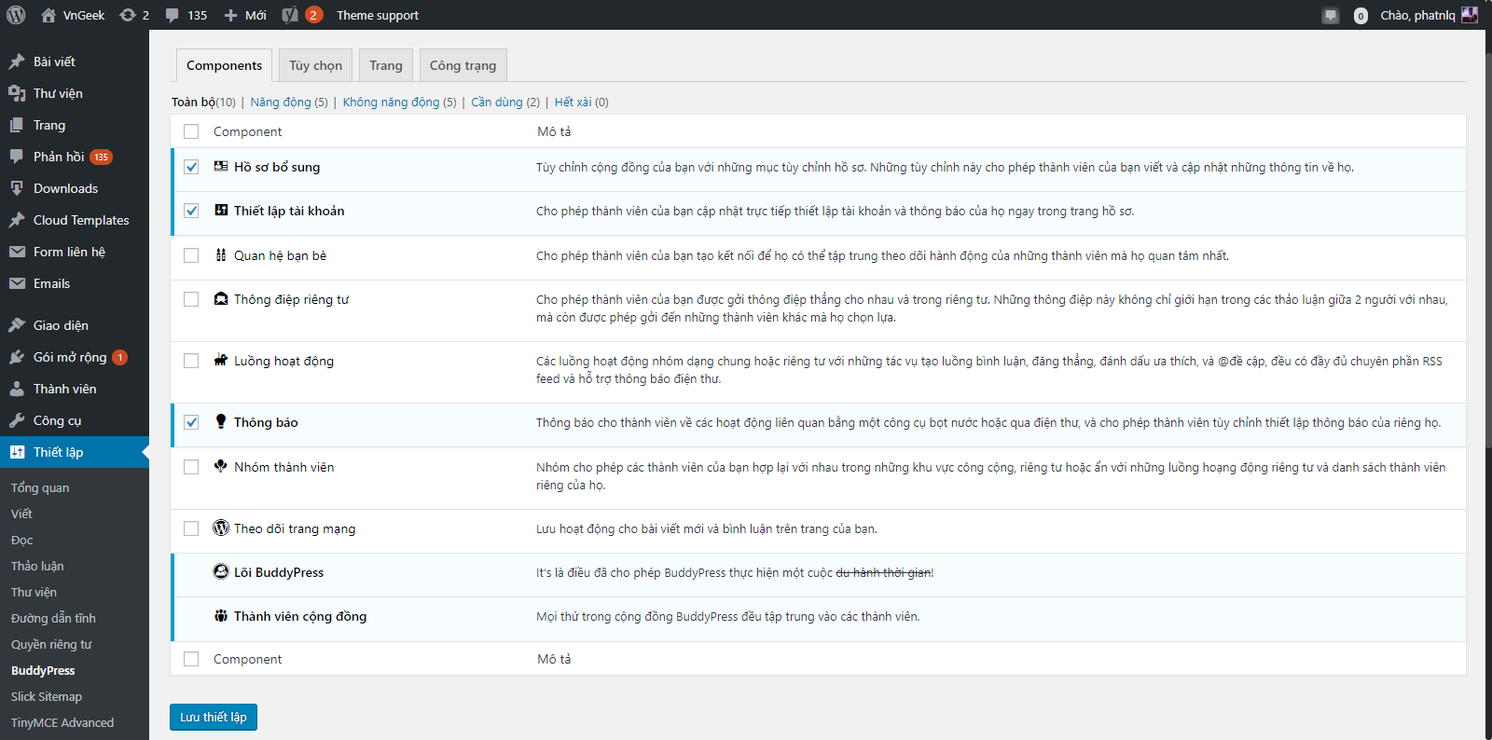The height and width of the screenshot is (740, 1492).
Task: Click the notifications bubble icon in admin bar
Action: coord(1331,15)
